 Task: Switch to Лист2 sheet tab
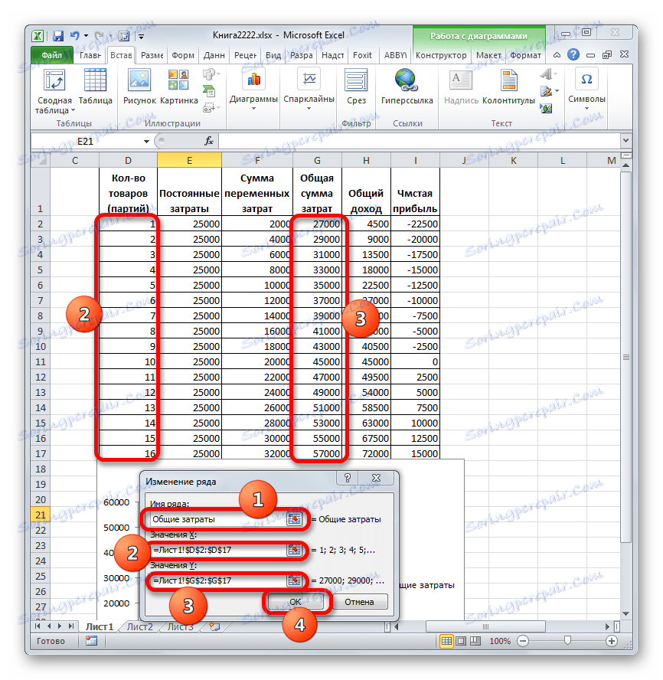(x=139, y=626)
